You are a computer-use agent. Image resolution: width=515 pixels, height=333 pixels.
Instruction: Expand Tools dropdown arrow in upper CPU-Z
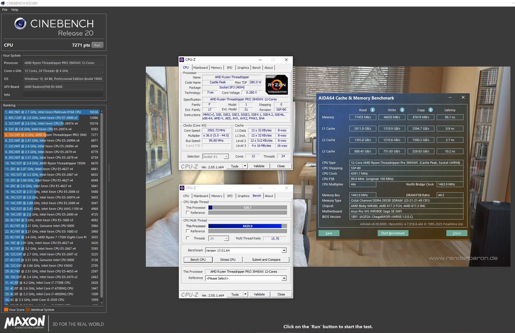245,166
